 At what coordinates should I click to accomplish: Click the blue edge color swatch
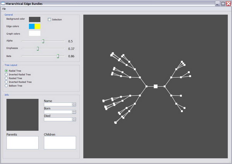32,26
